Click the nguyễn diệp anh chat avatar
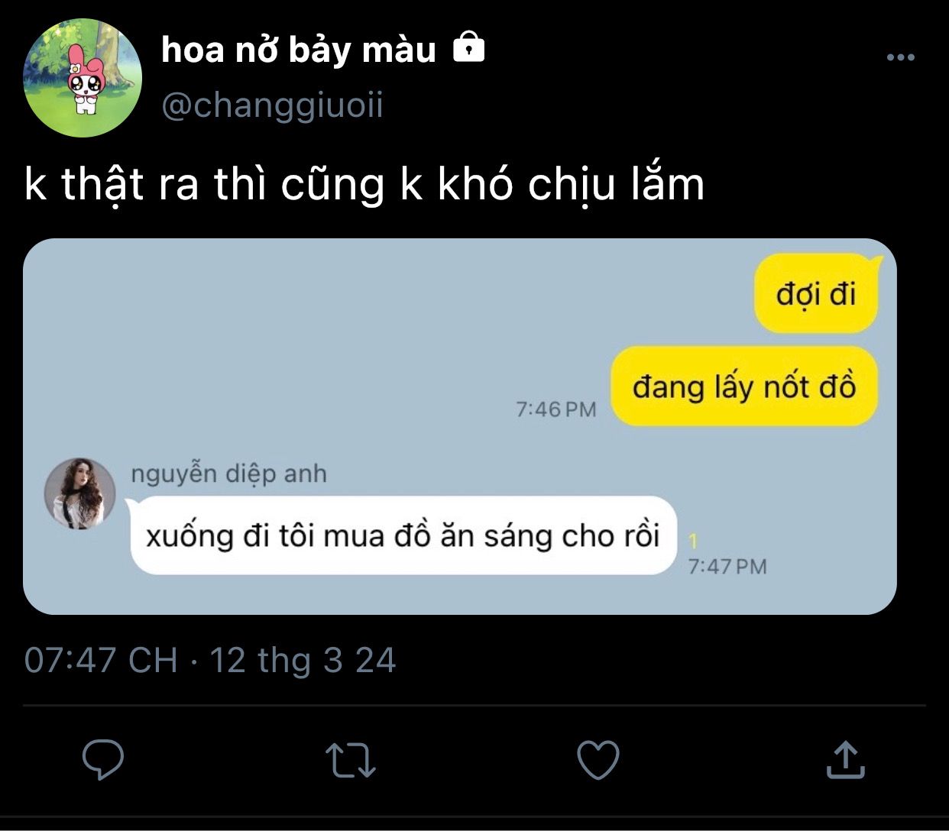Image resolution: width=949 pixels, height=831 pixels. click(x=80, y=493)
